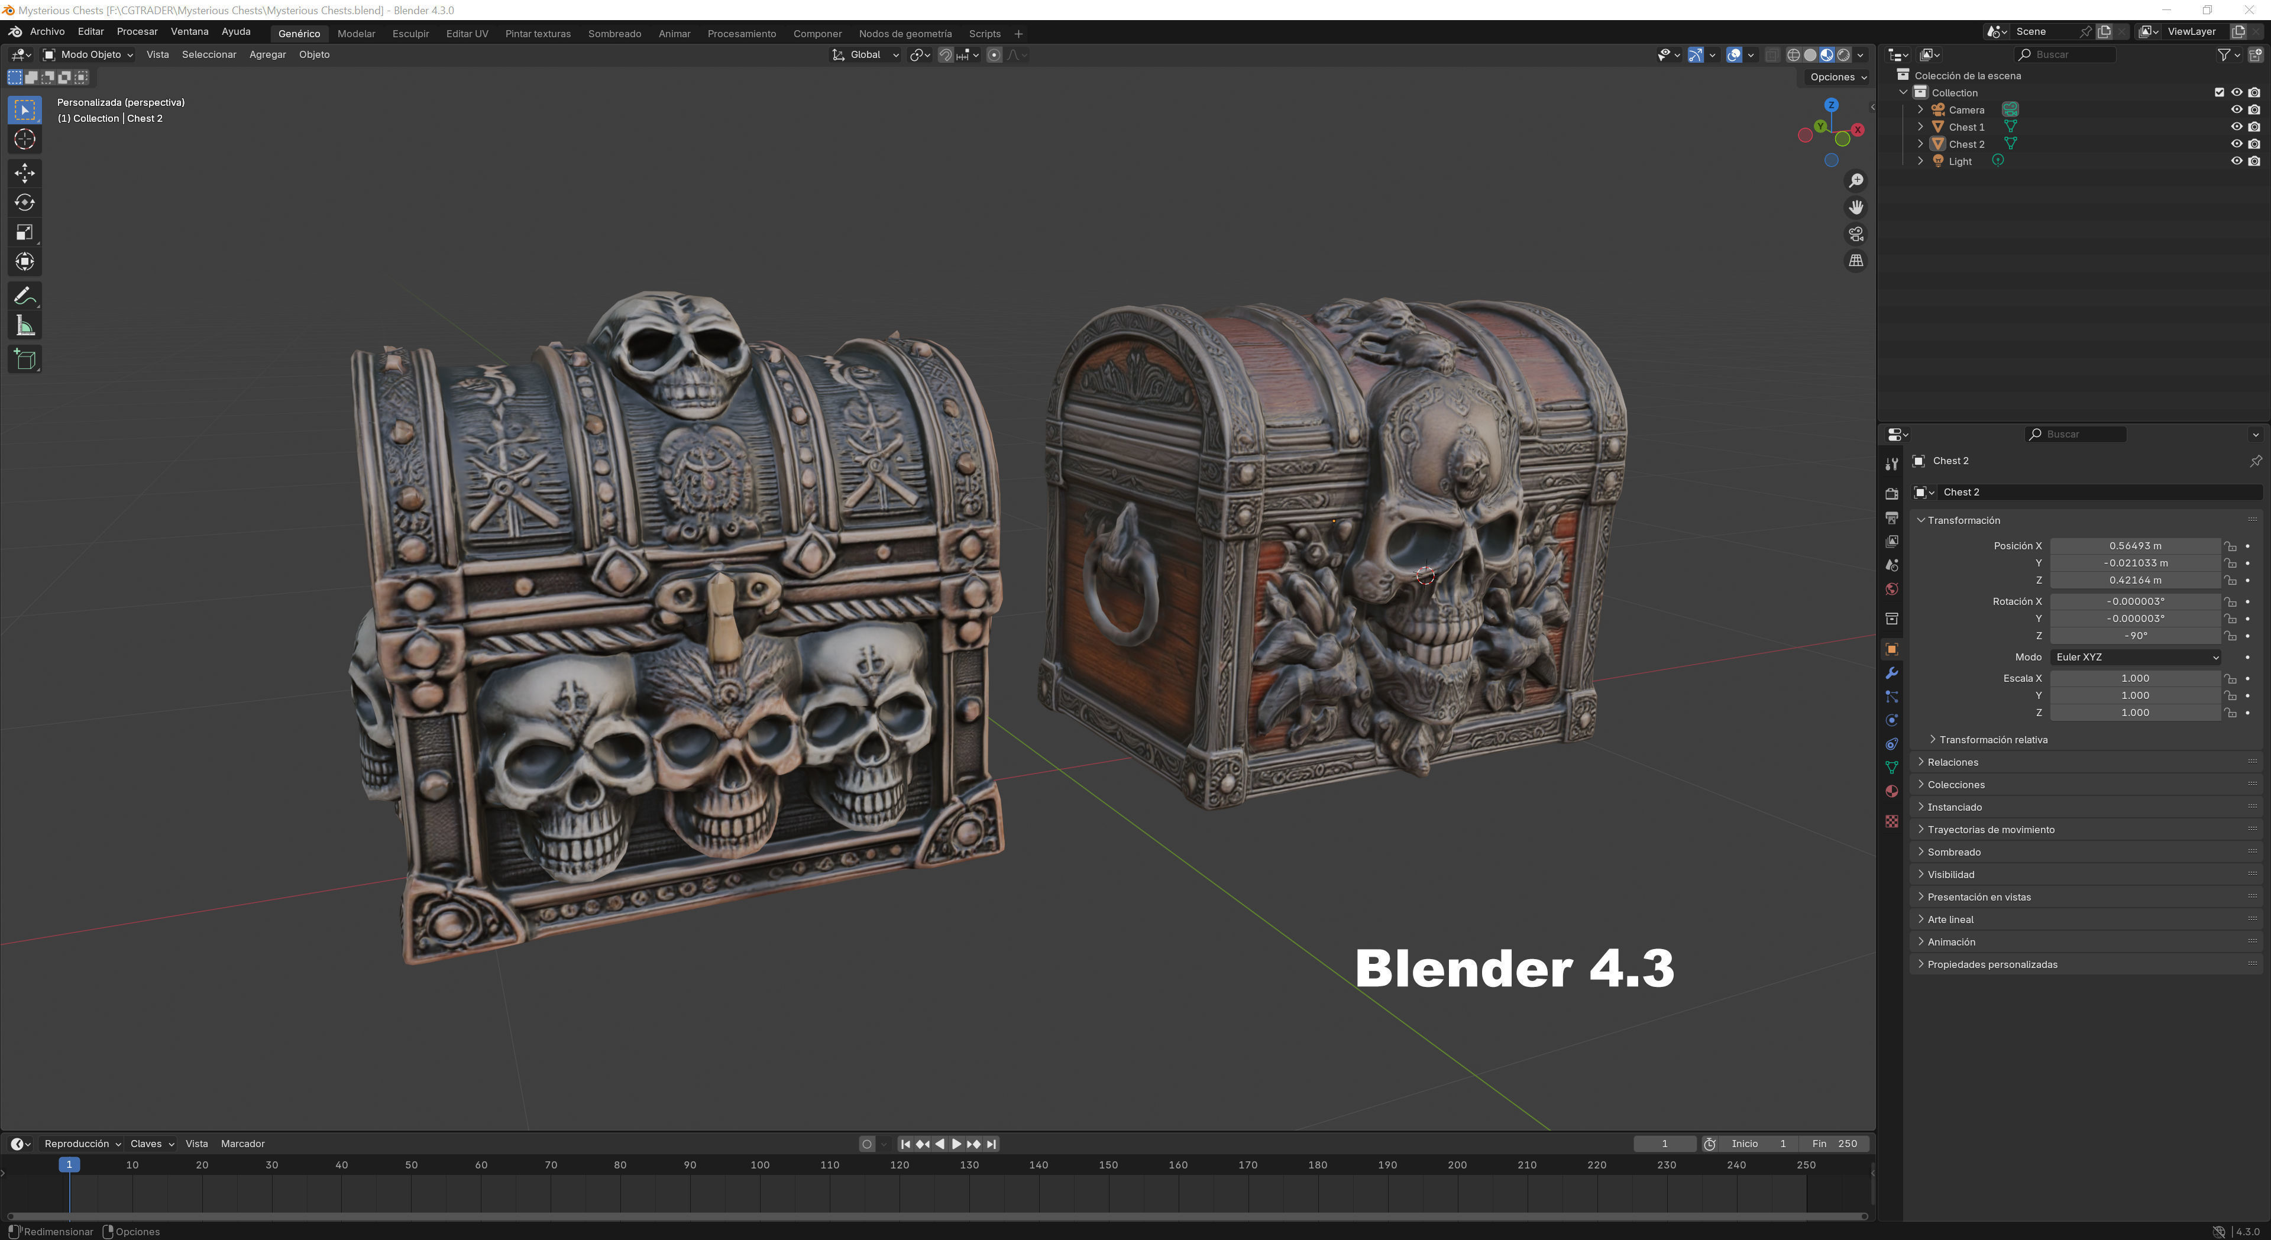
Task: Click the viewport zoom magnifier icon
Action: pos(1856,181)
